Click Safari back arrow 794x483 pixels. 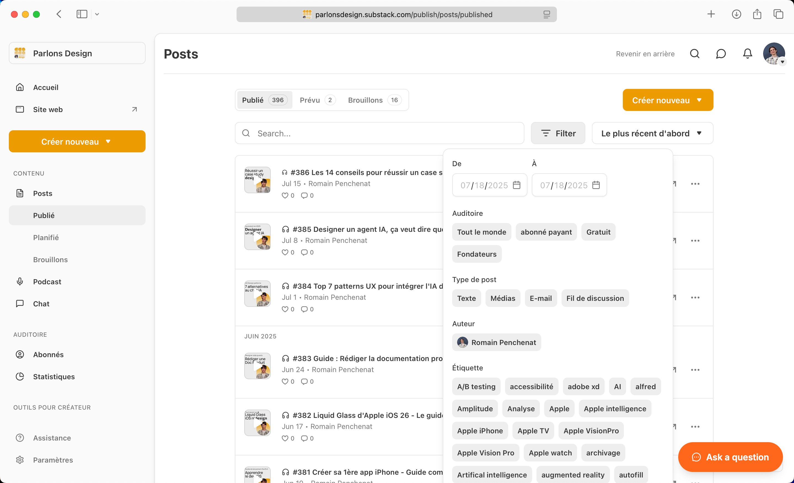tap(59, 14)
